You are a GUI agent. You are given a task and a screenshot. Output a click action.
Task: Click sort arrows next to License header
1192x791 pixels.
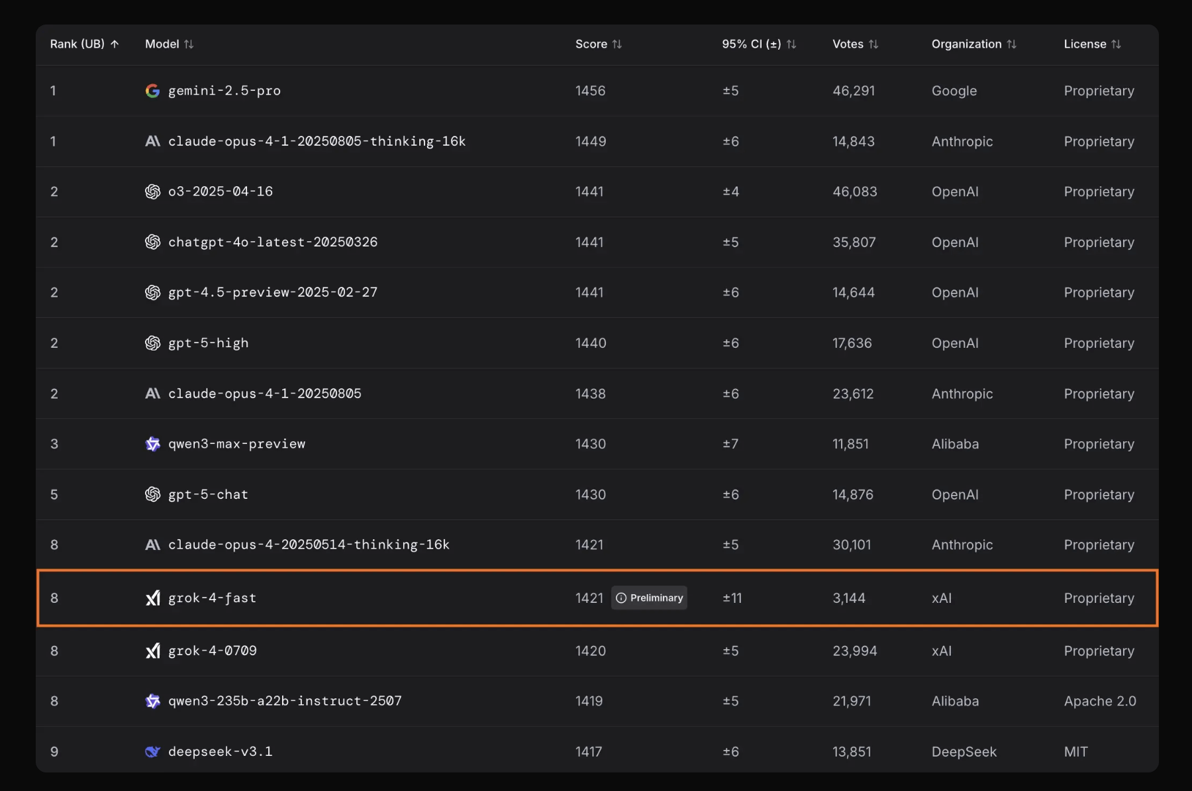[x=1116, y=44]
